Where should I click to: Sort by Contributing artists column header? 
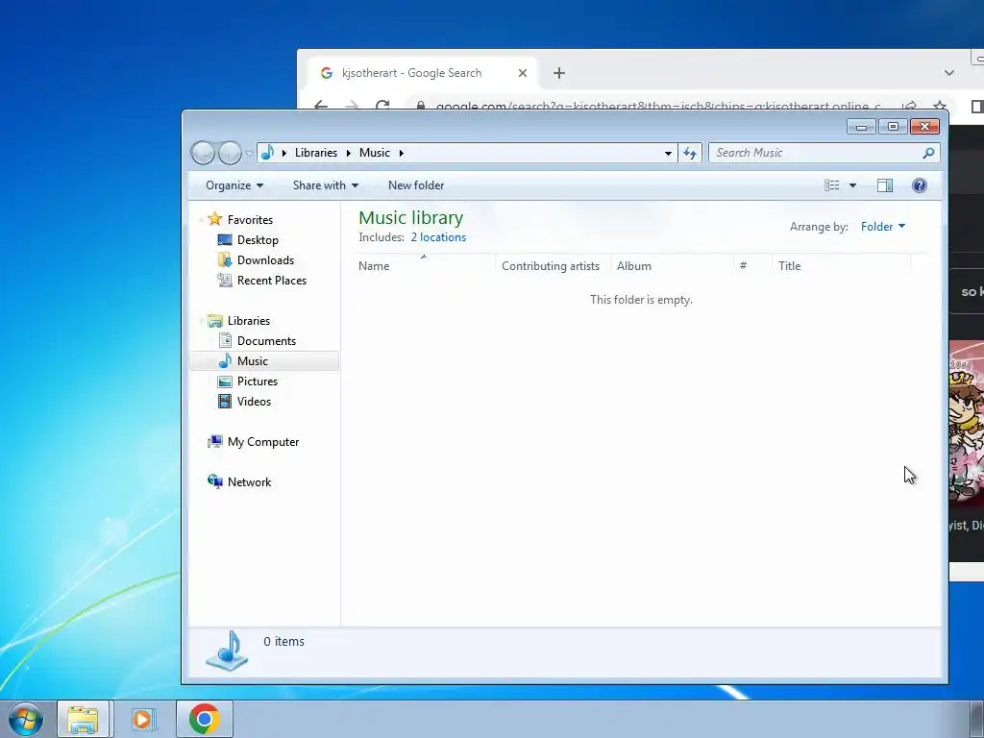pyautogui.click(x=551, y=265)
